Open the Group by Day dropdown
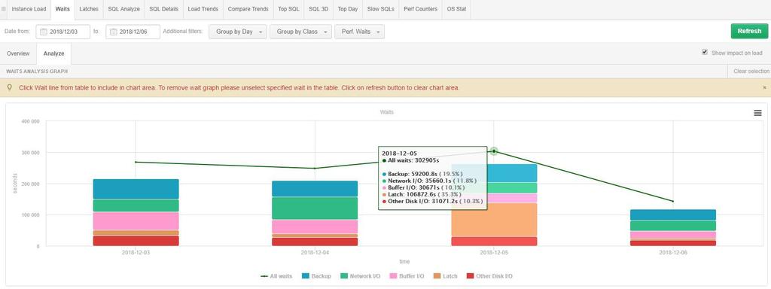 pos(238,32)
